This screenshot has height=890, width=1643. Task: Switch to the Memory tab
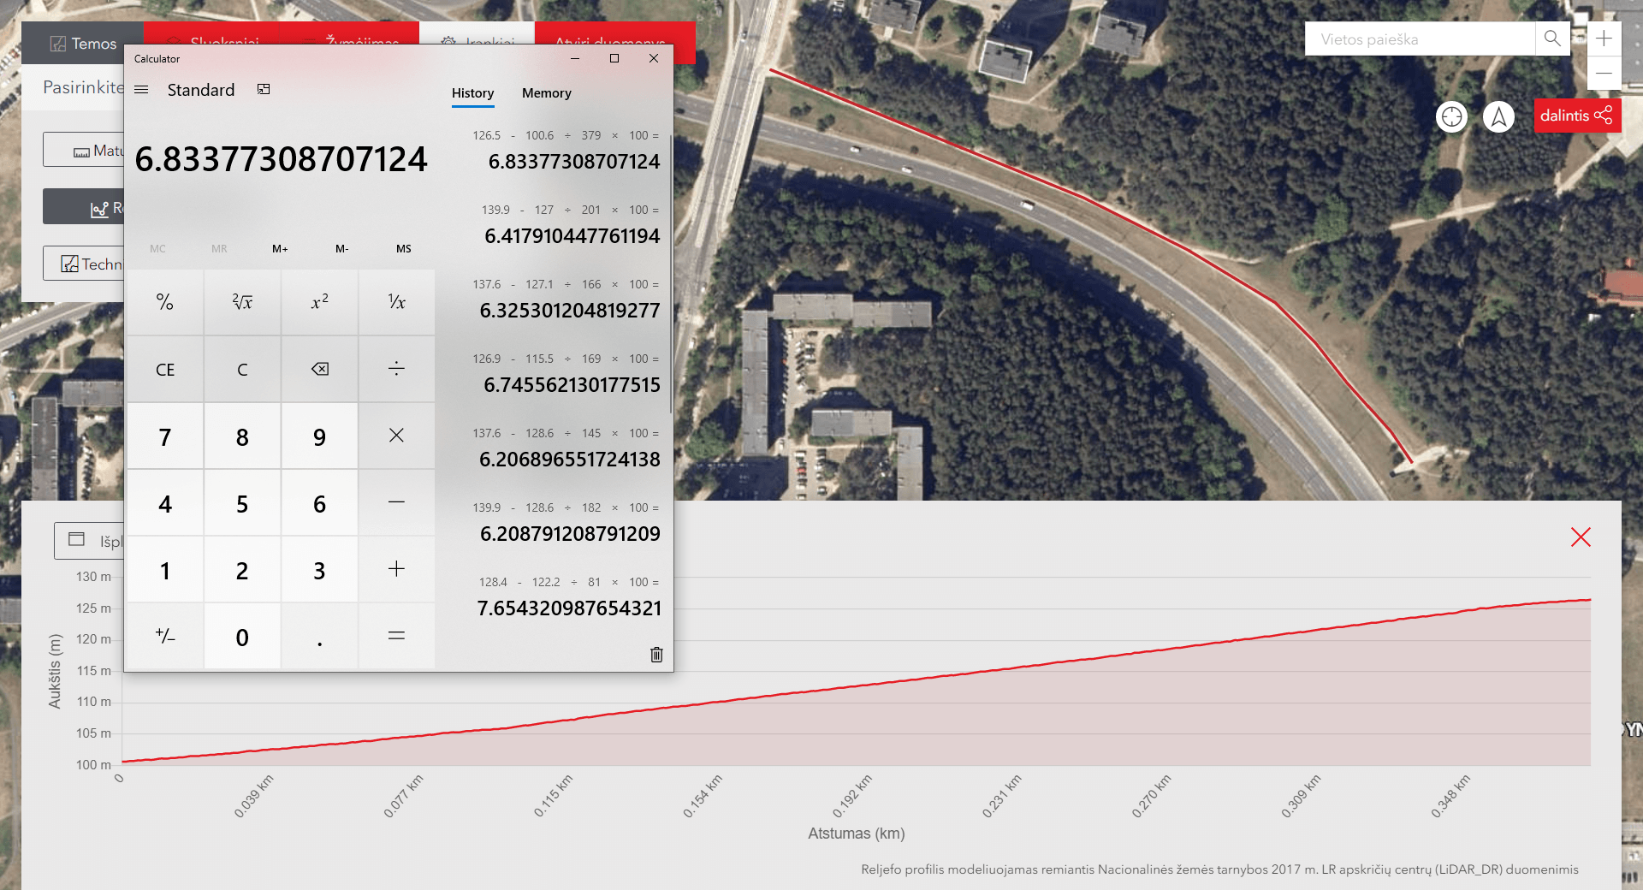point(546,93)
